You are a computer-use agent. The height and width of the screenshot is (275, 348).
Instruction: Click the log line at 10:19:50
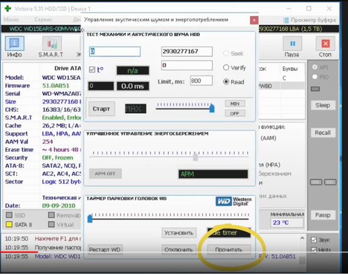pos(42,238)
